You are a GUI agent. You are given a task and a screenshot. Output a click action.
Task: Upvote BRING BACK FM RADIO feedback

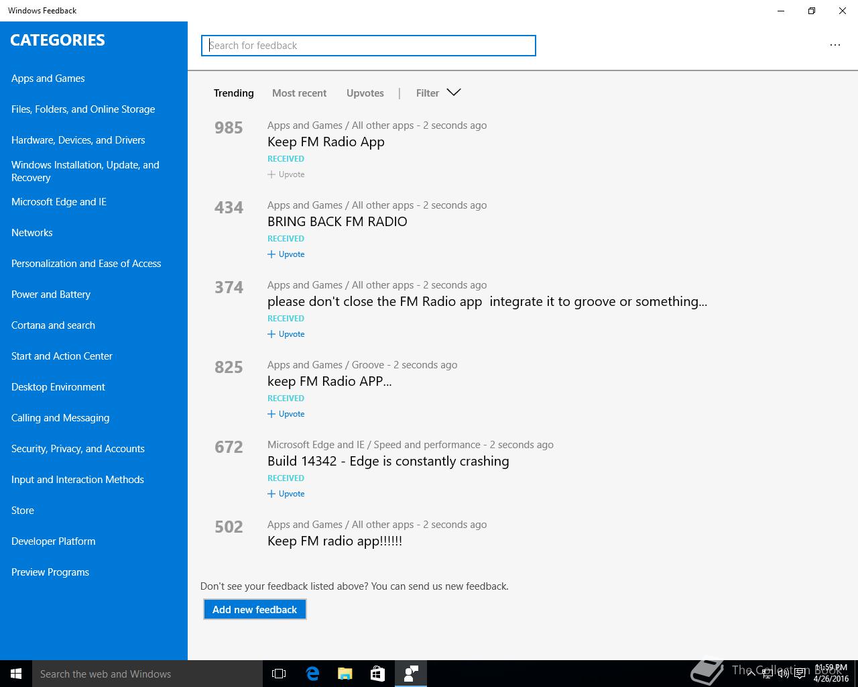tap(286, 254)
